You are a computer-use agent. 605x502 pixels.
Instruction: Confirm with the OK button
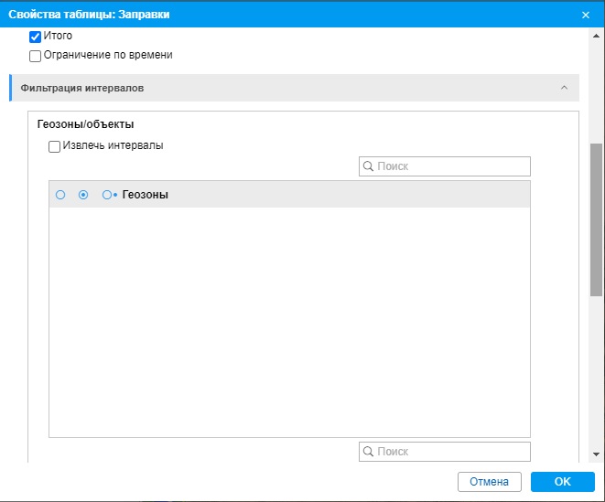(562, 482)
